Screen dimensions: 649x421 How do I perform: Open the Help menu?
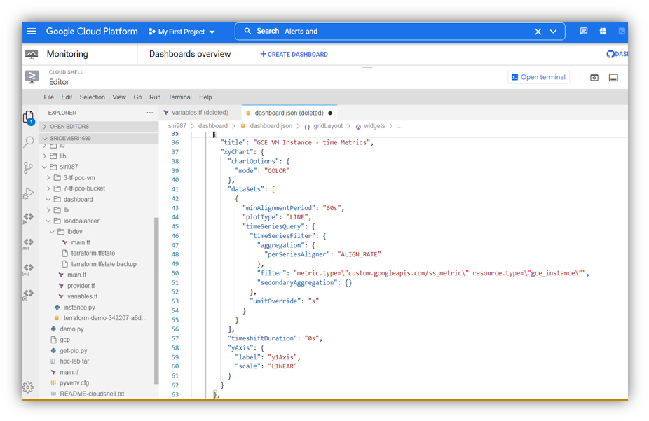pos(205,97)
